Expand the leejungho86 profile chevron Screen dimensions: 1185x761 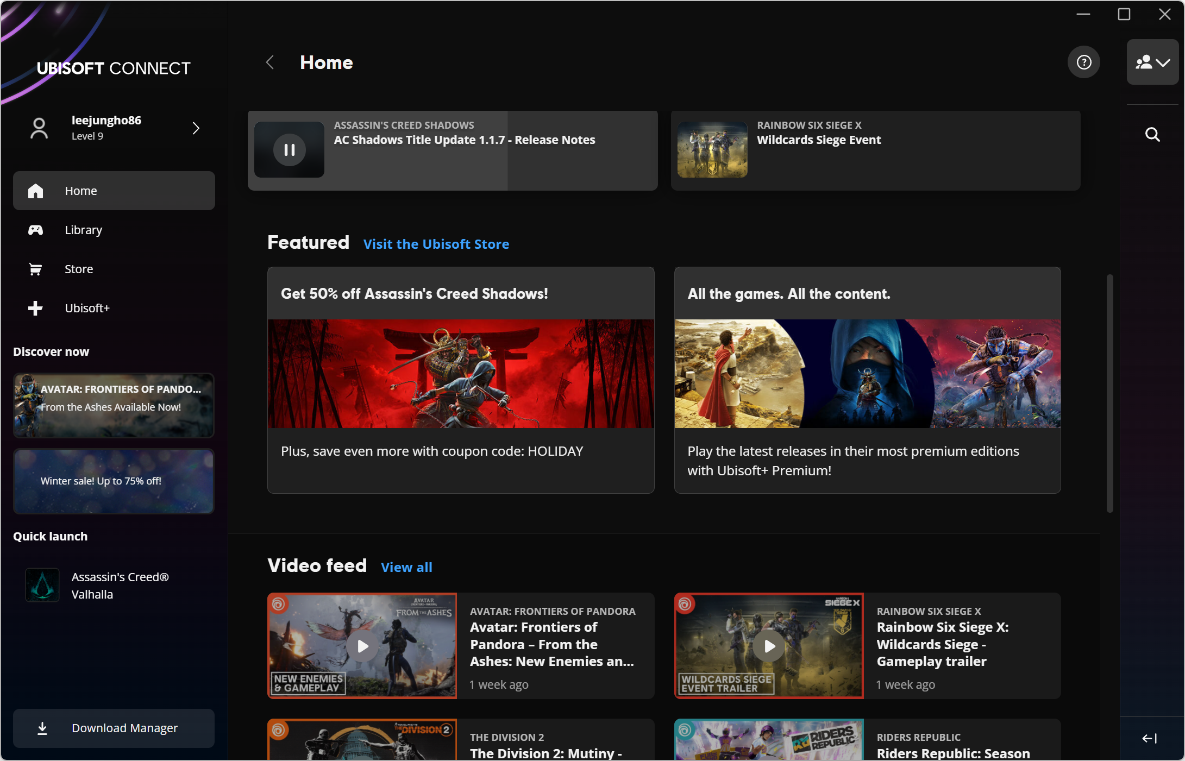pos(196,128)
